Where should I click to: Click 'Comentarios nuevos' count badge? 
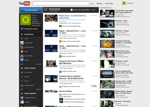(40, 29)
